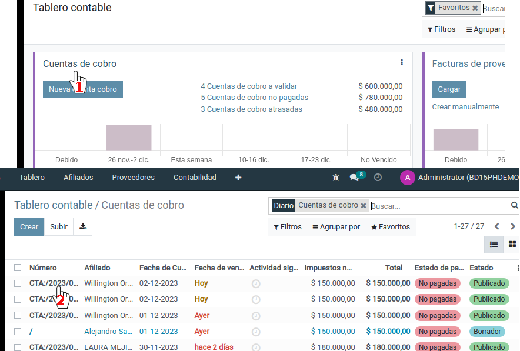The width and height of the screenshot is (520, 351).
Task: Switch to list view icon
Action: pyautogui.click(x=494, y=245)
